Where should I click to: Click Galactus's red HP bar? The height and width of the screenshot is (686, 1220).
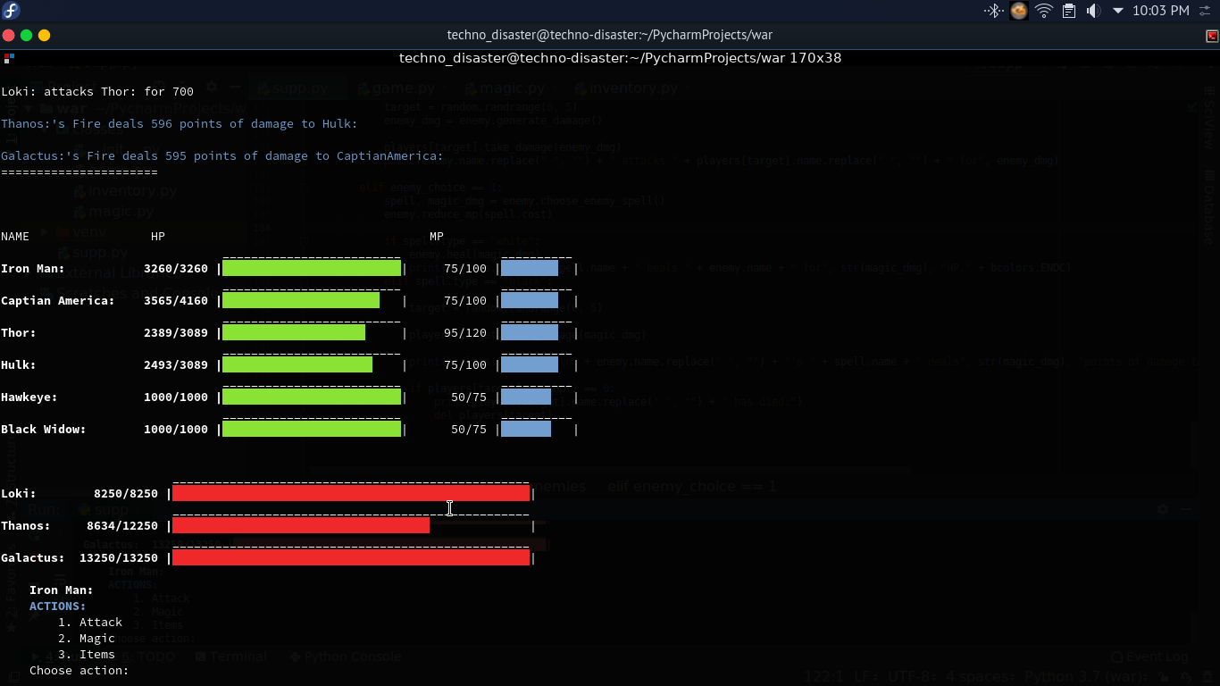pyautogui.click(x=351, y=557)
